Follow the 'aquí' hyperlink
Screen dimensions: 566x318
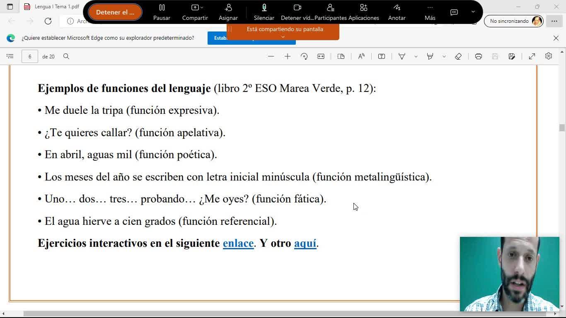(x=305, y=243)
